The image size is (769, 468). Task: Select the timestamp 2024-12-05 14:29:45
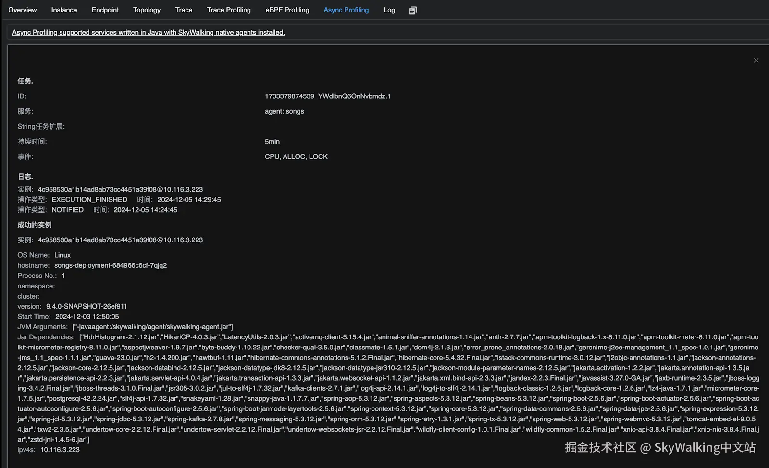pyautogui.click(x=189, y=200)
